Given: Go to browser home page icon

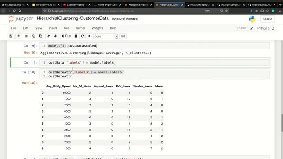Looking at the screenshot, I should 19,11.
